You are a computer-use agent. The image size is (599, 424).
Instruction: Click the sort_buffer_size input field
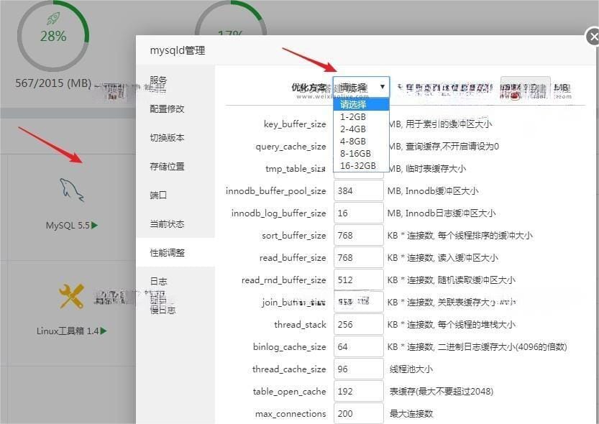coord(358,236)
